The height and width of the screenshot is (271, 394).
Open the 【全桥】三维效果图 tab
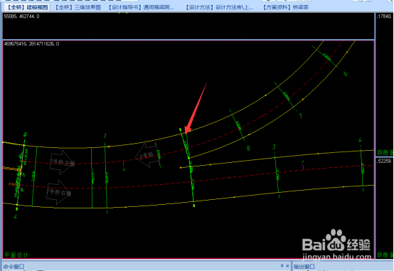[x=78, y=7]
